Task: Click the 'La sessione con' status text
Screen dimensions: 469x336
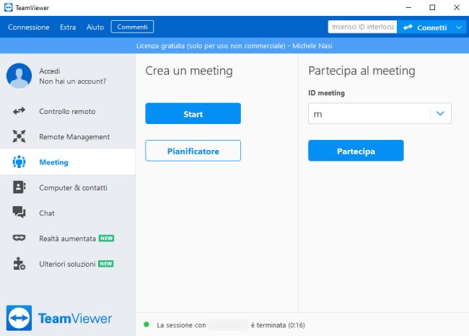Action: [181, 325]
